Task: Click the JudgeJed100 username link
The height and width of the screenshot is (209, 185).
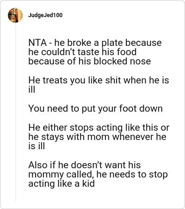Action: tap(45, 15)
